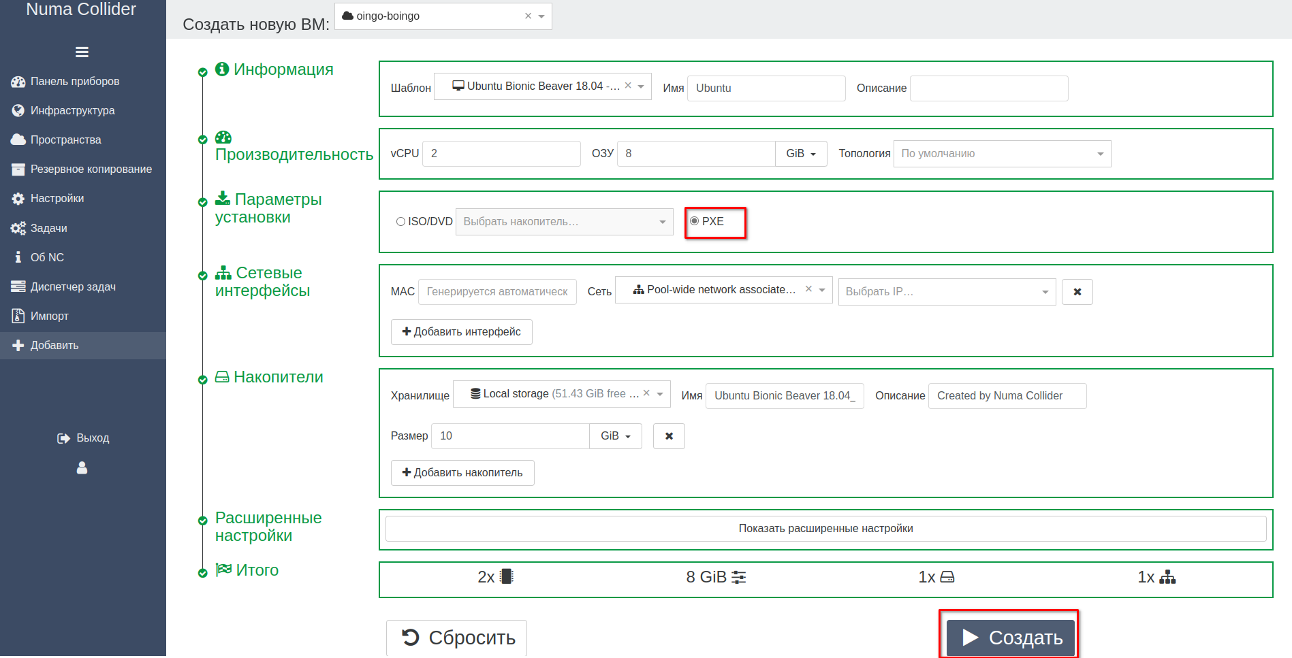Click the Numa Collider title
1292x658 pixels.
pos(81,10)
